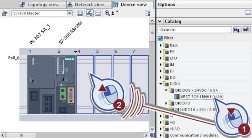252x138 pixels.
Task: Select the Communications modules folder icon
Action: 166,135
